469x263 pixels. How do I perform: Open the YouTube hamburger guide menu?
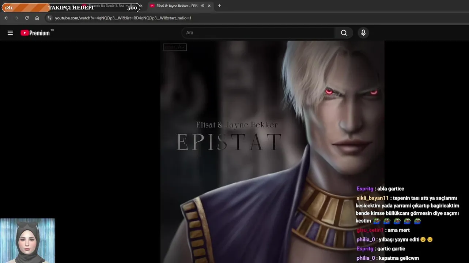pyautogui.click(x=10, y=33)
